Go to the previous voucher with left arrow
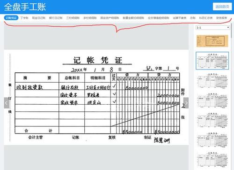The width and height of the screenshot is (234, 170). (x=7, y=103)
